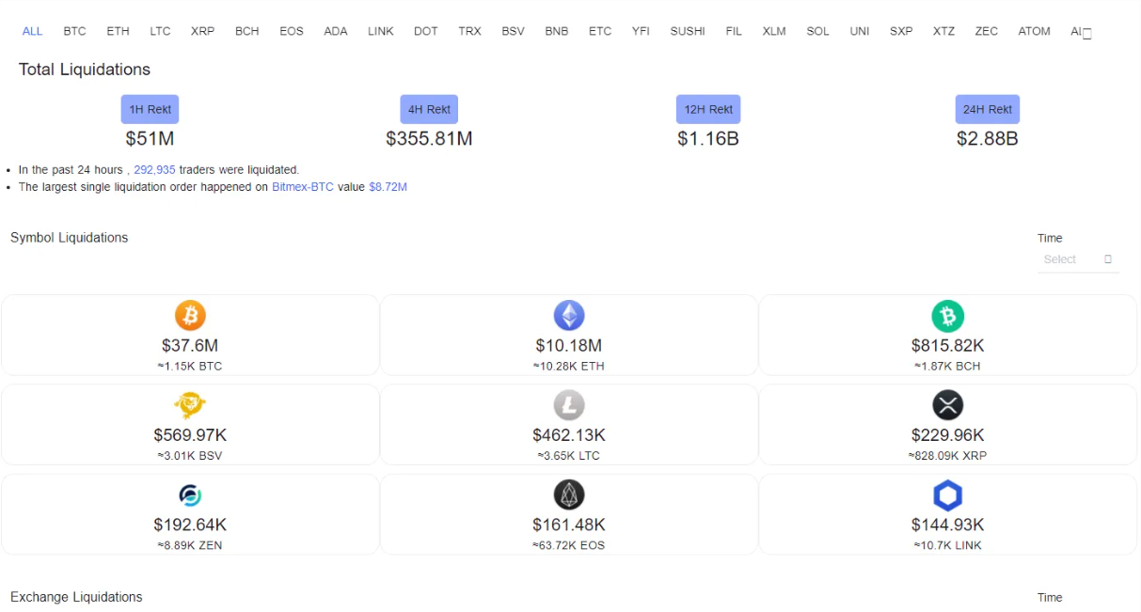
Task: Switch to the SUSHI tab
Action: point(687,31)
